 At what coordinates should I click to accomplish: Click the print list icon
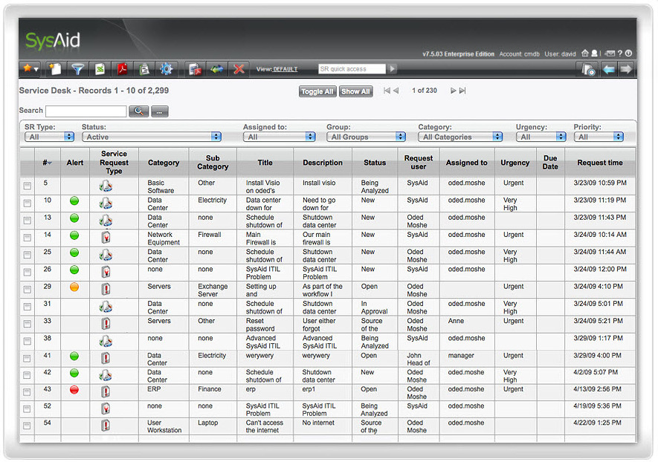coord(144,69)
